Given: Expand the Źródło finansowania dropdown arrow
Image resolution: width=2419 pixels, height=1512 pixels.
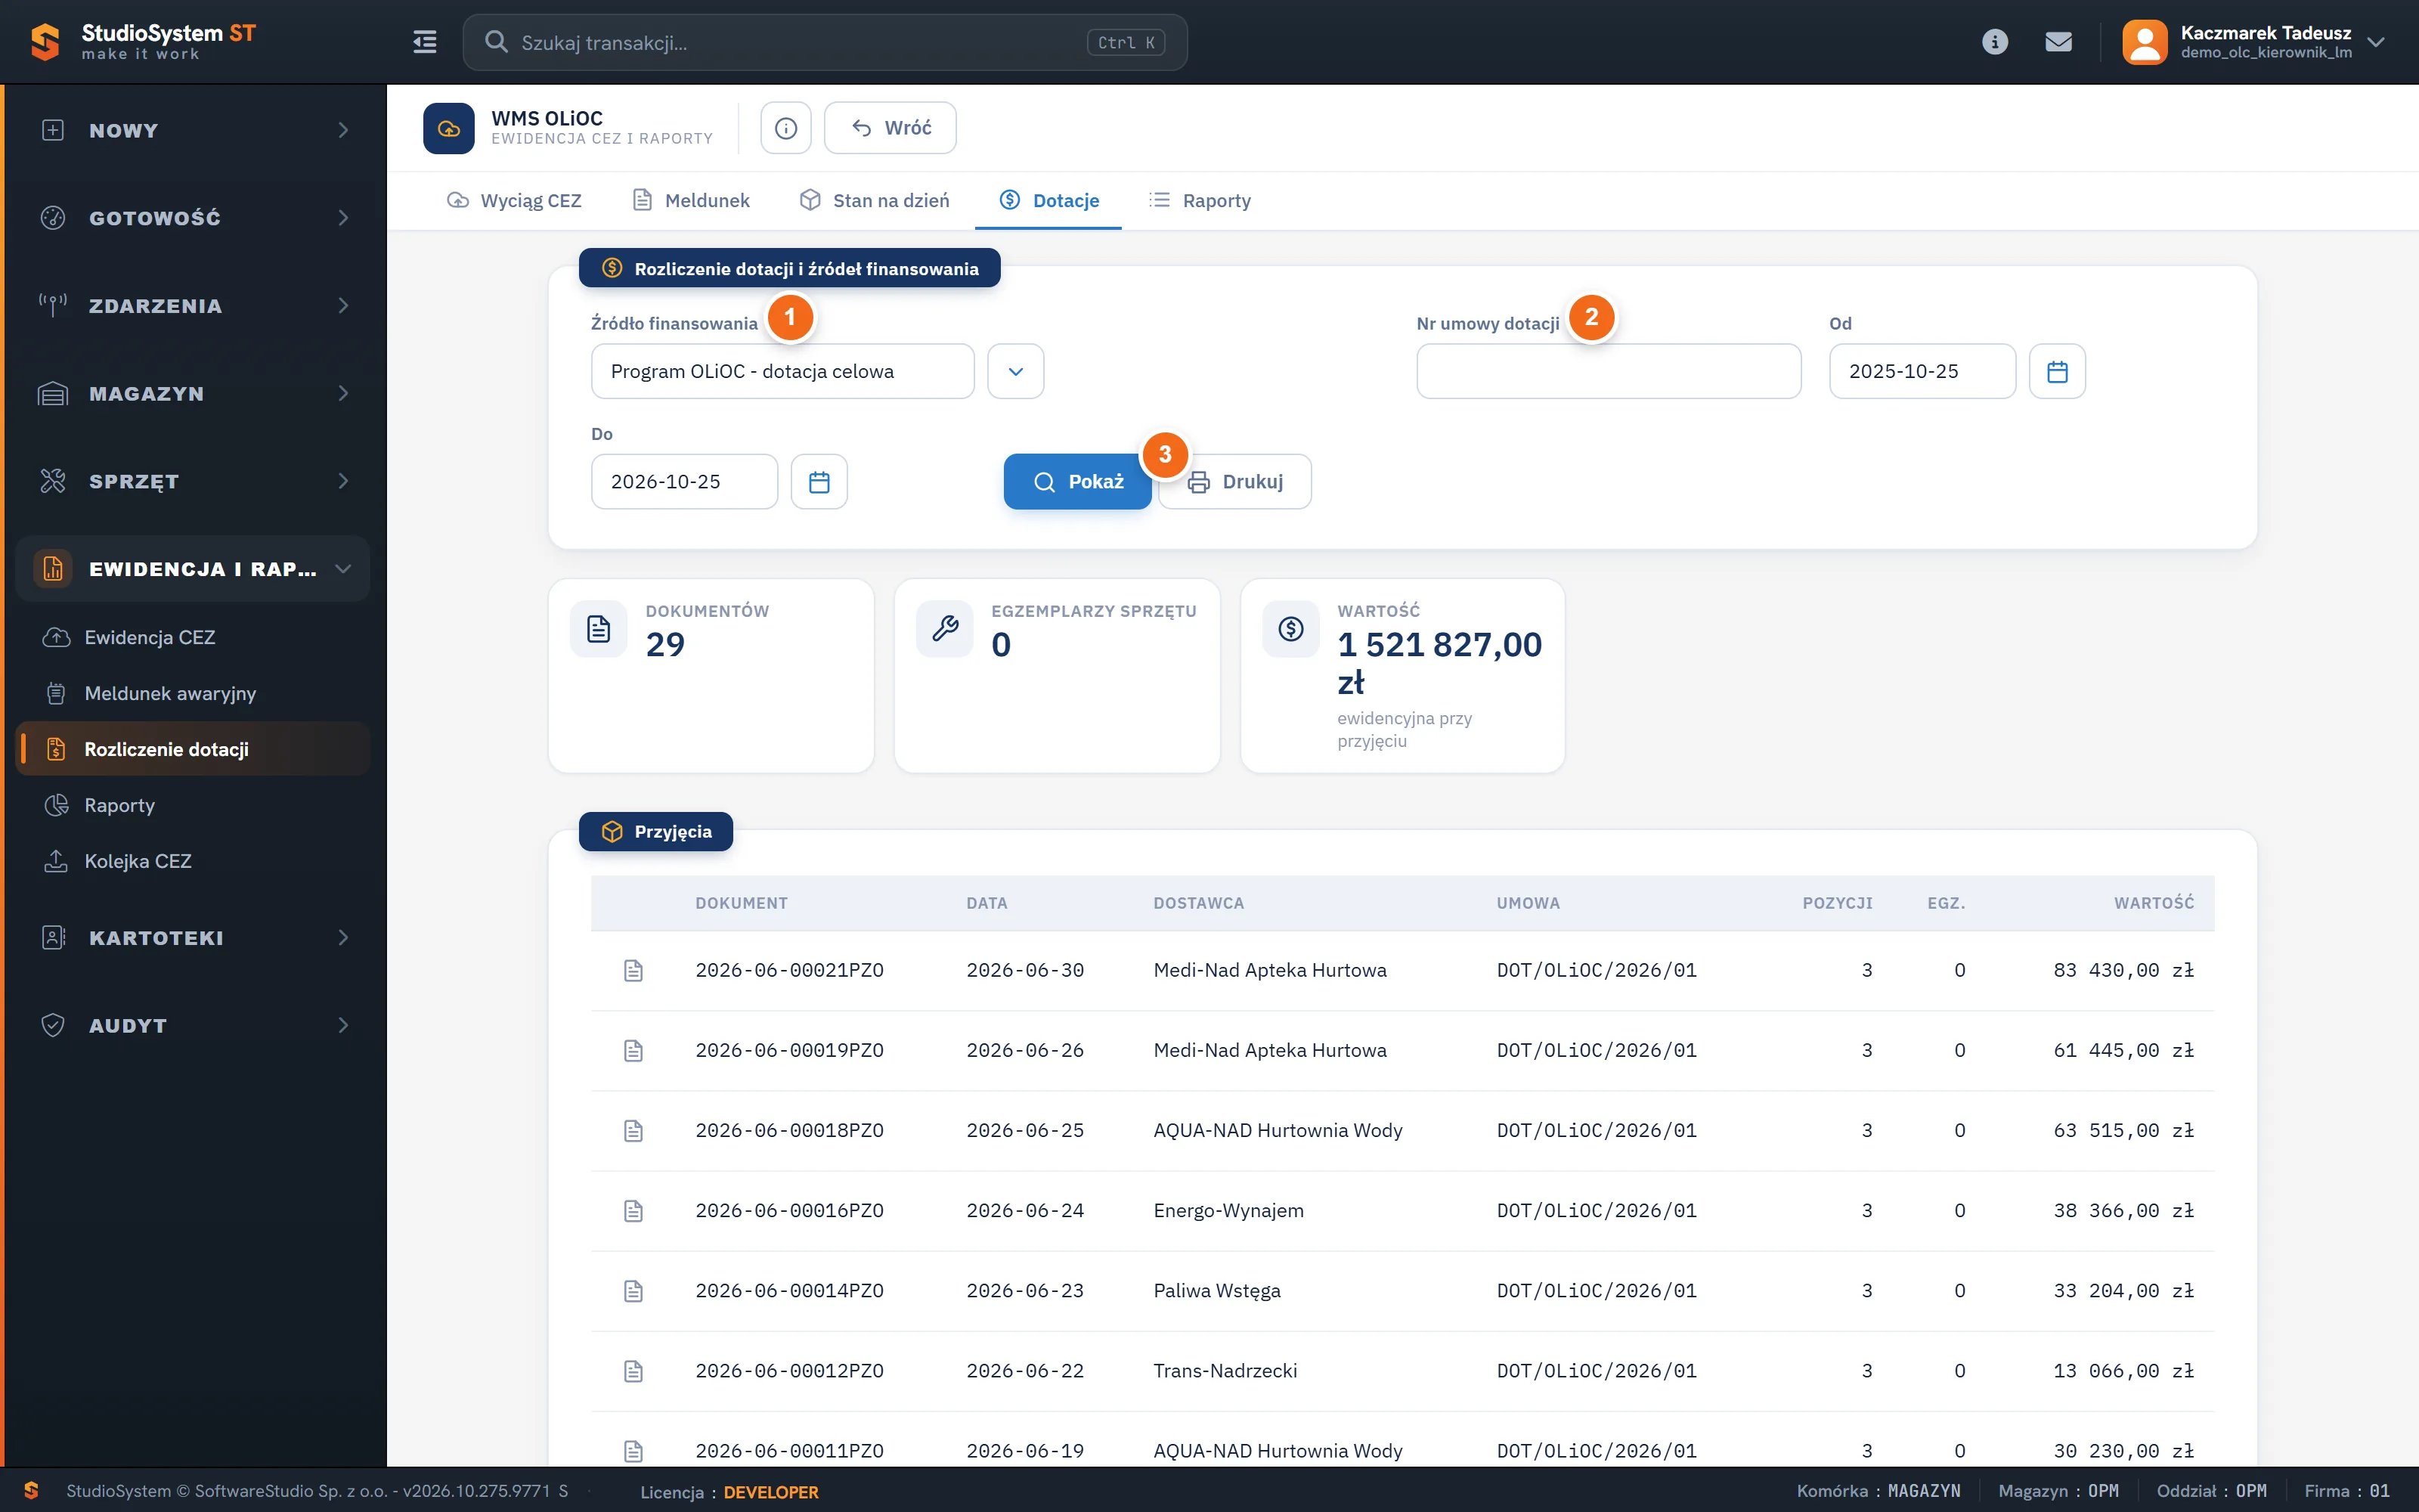Looking at the screenshot, I should (1015, 371).
